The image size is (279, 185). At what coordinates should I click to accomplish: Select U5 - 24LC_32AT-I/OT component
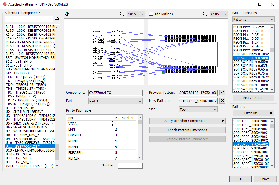(x=30, y=123)
